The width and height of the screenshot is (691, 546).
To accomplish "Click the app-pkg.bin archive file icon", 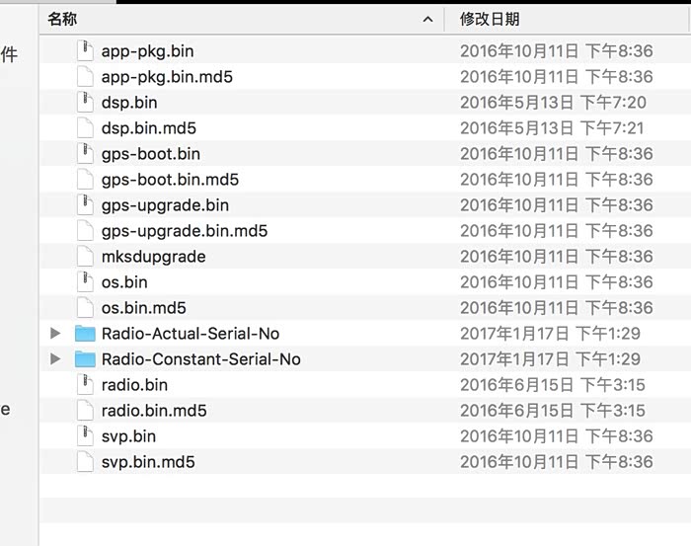I will click(x=85, y=51).
